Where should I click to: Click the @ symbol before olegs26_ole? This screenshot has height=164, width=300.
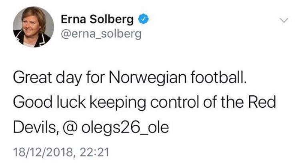tap(68, 128)
